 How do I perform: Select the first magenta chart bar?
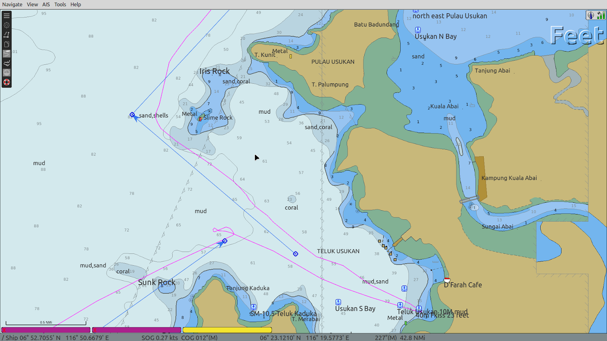(46, 330)
